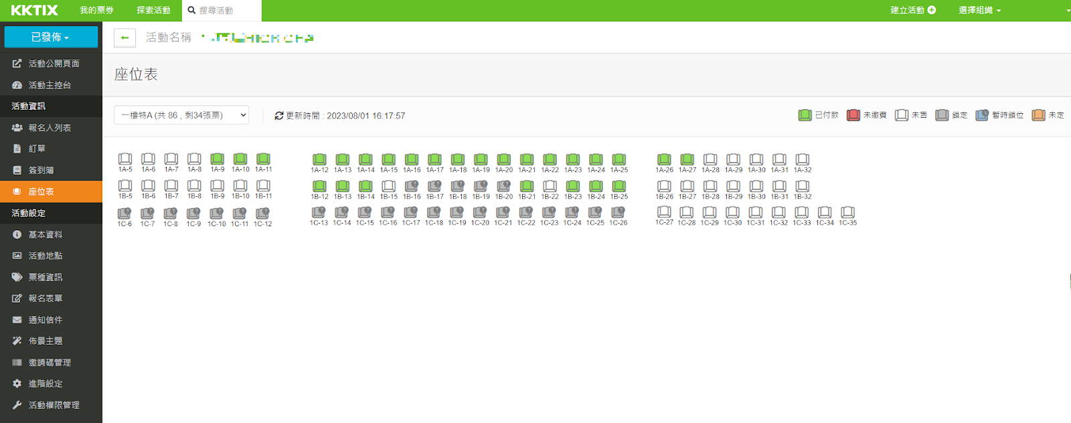Expand the 已發佈 status dropdown
Screen dimensions: 1071x423
(x=51, y=37)
